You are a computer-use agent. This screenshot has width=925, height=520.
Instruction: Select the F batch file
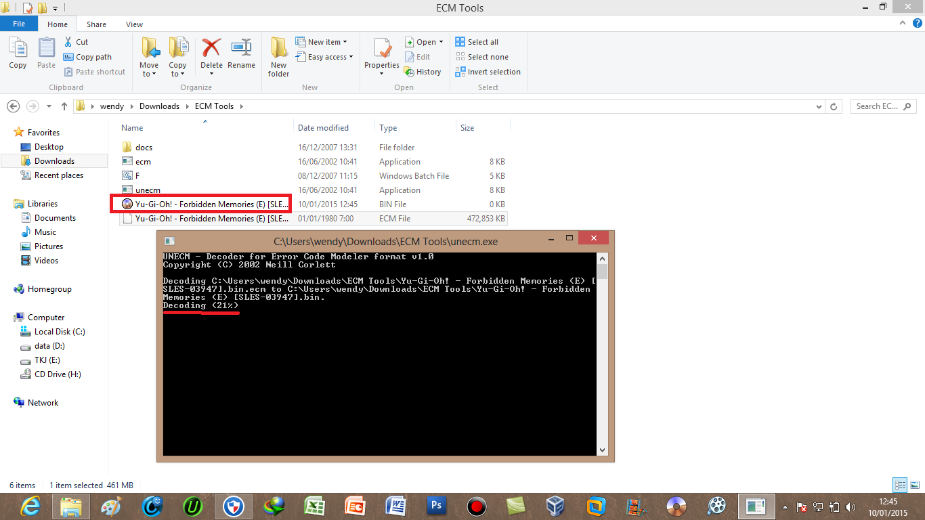coord(313,176)
